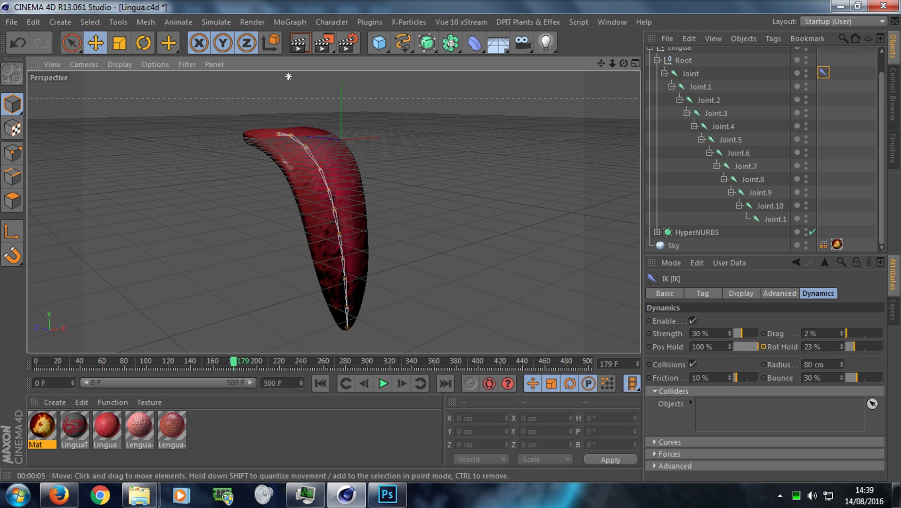Toggle X-axis lock icon
The height and width of the screenshot is (508, 901).
(199, 43)
